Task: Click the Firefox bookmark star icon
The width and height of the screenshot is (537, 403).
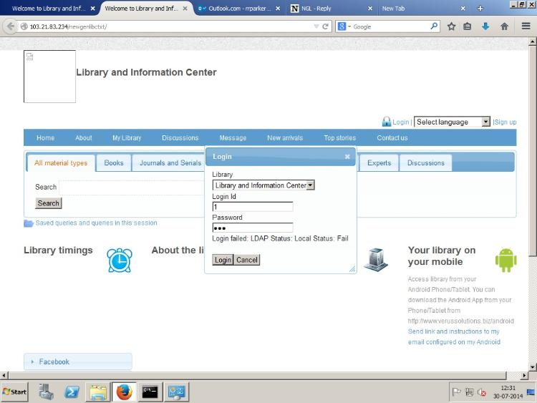Action: (x=451, y=26)
